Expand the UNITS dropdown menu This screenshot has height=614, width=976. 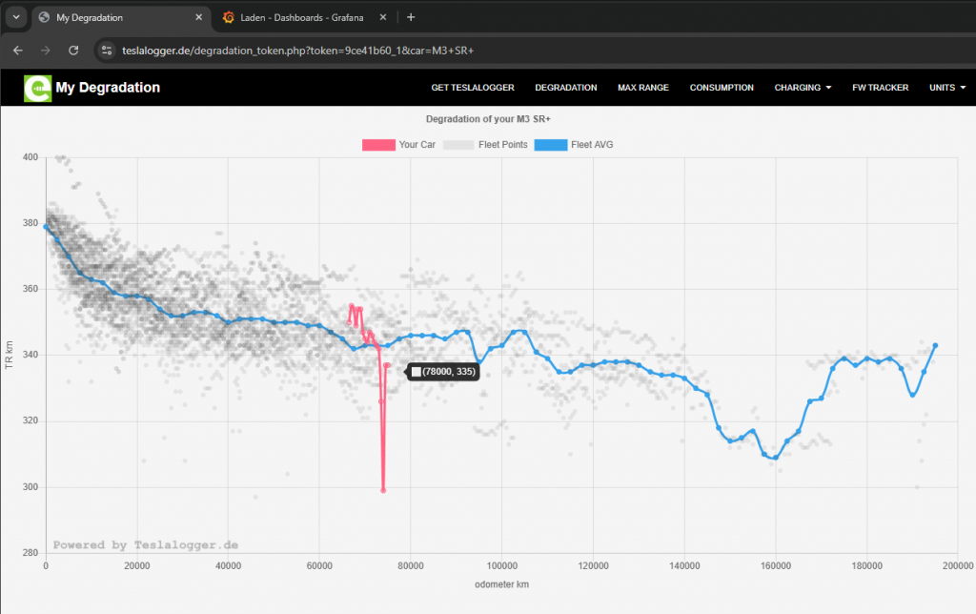tap(946, 88)
